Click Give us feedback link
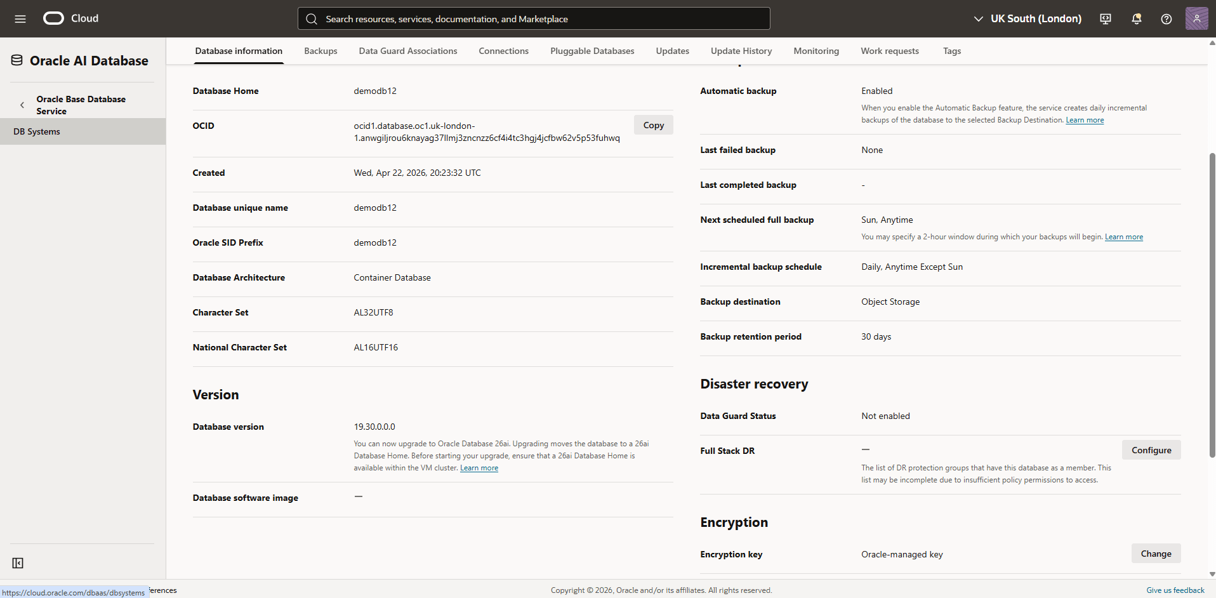This screenshot has height=598, width=1216. pyautogui.click(x=1175, y=590)
